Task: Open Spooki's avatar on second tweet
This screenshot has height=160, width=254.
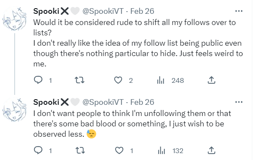Action: coord(14,110)
